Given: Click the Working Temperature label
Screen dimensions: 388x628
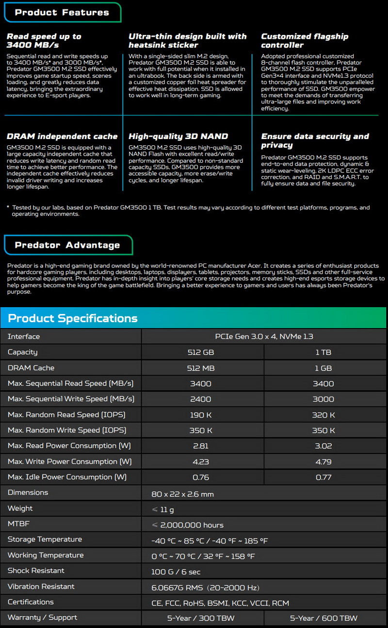Looking at the screenshot, I should pos(46,555).
